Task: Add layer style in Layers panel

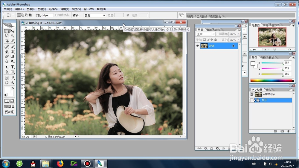Action: click(x=206, y=148)
